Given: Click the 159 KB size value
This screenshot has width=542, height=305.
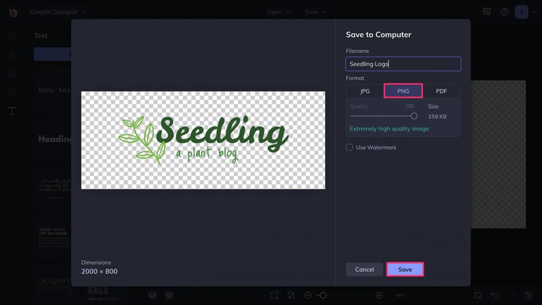Looking at the screenshot, I should click(438, 116).
